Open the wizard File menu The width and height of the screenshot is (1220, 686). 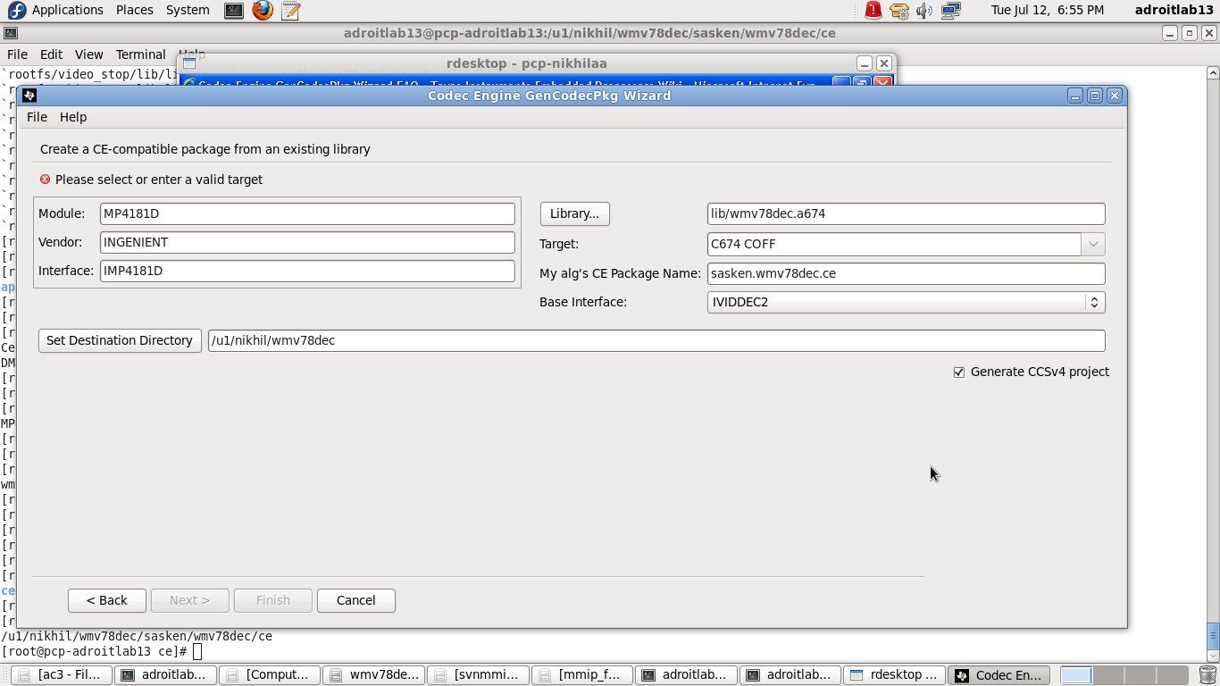pos(37,117)
